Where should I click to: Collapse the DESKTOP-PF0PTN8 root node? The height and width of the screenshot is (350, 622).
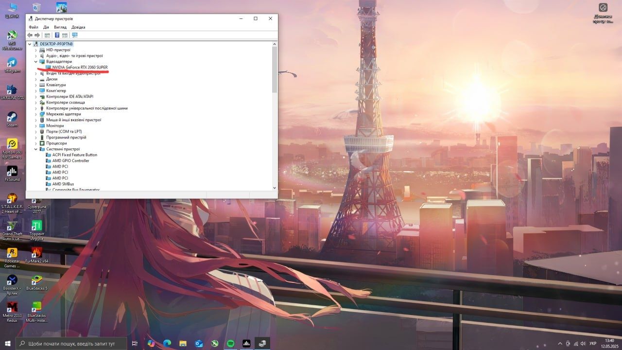pos(30,44)
